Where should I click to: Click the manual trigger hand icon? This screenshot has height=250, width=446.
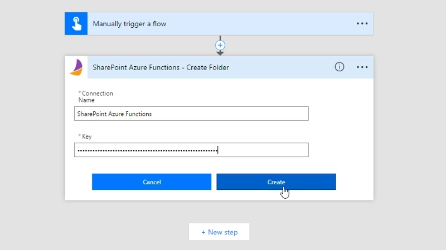tap(76, 23)
